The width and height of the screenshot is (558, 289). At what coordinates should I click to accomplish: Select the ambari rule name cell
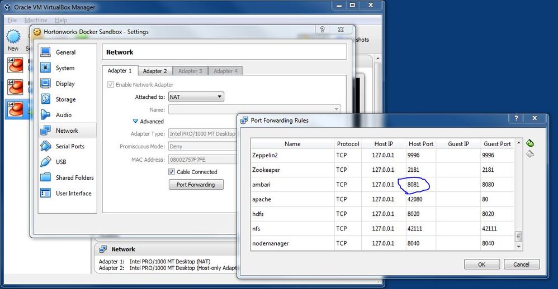pyautogui.click(x=292, y=185)
